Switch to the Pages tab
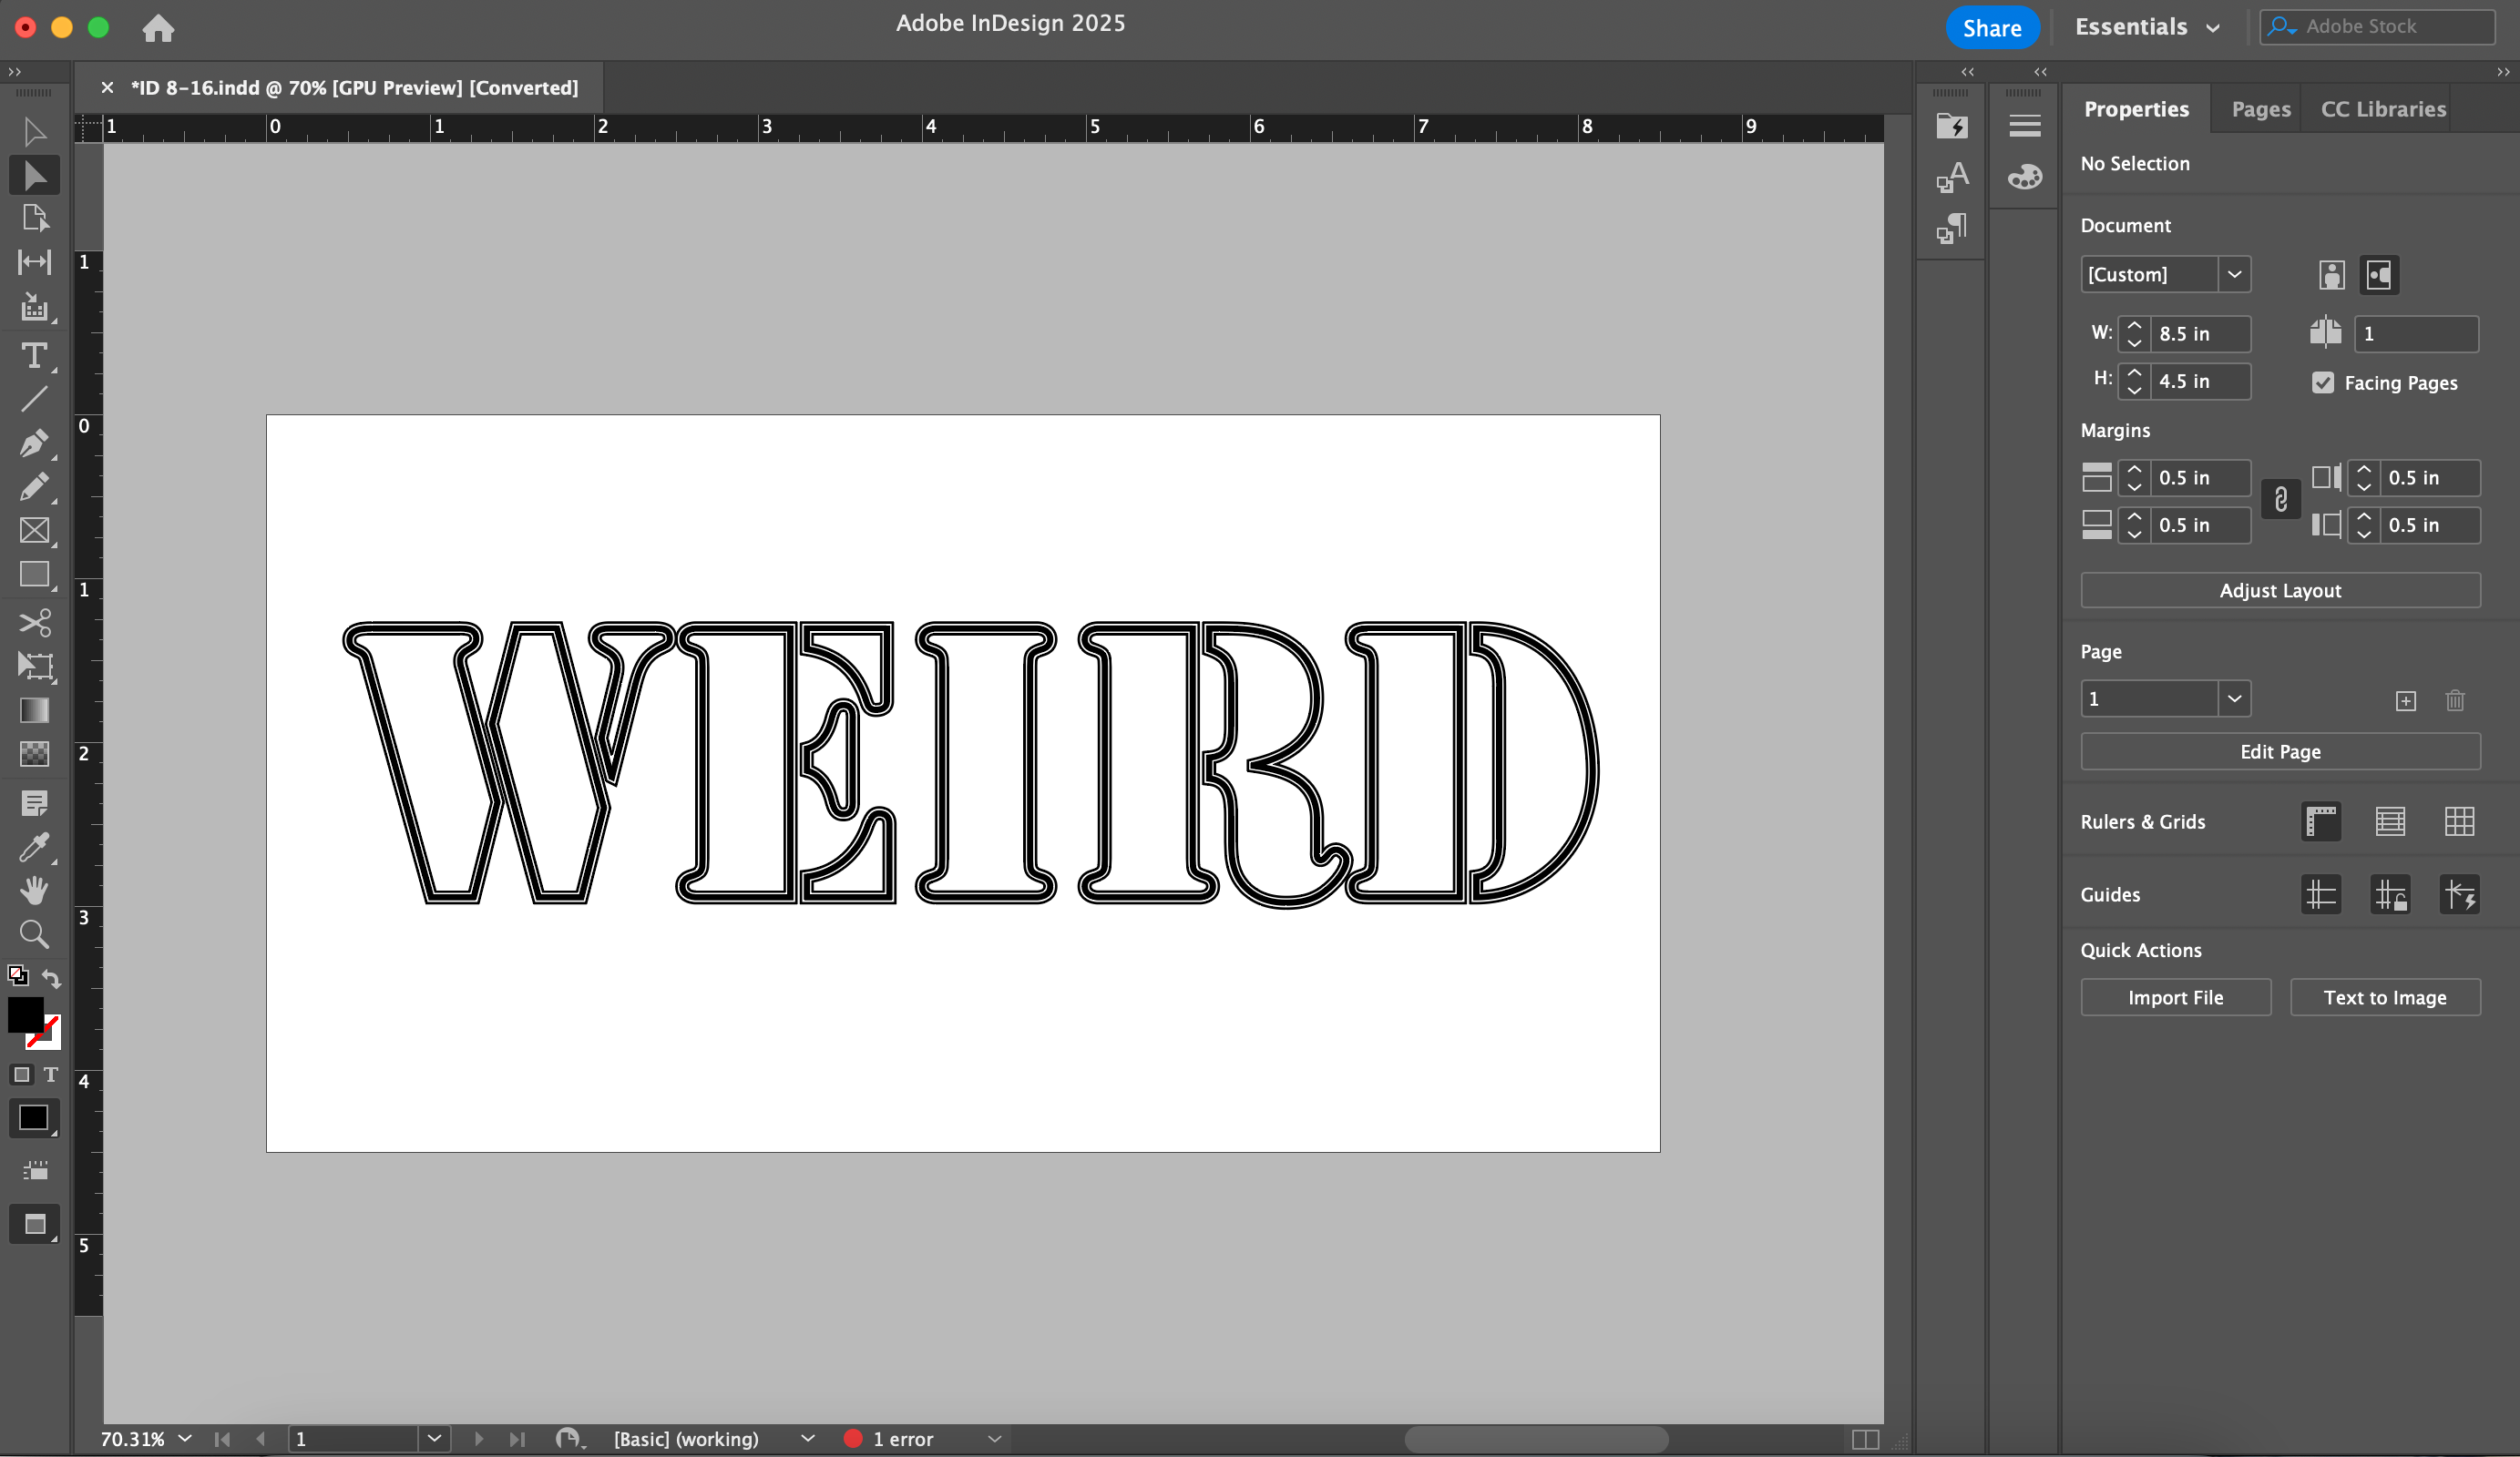The image size is (2520, 1457). point(2260,109)
